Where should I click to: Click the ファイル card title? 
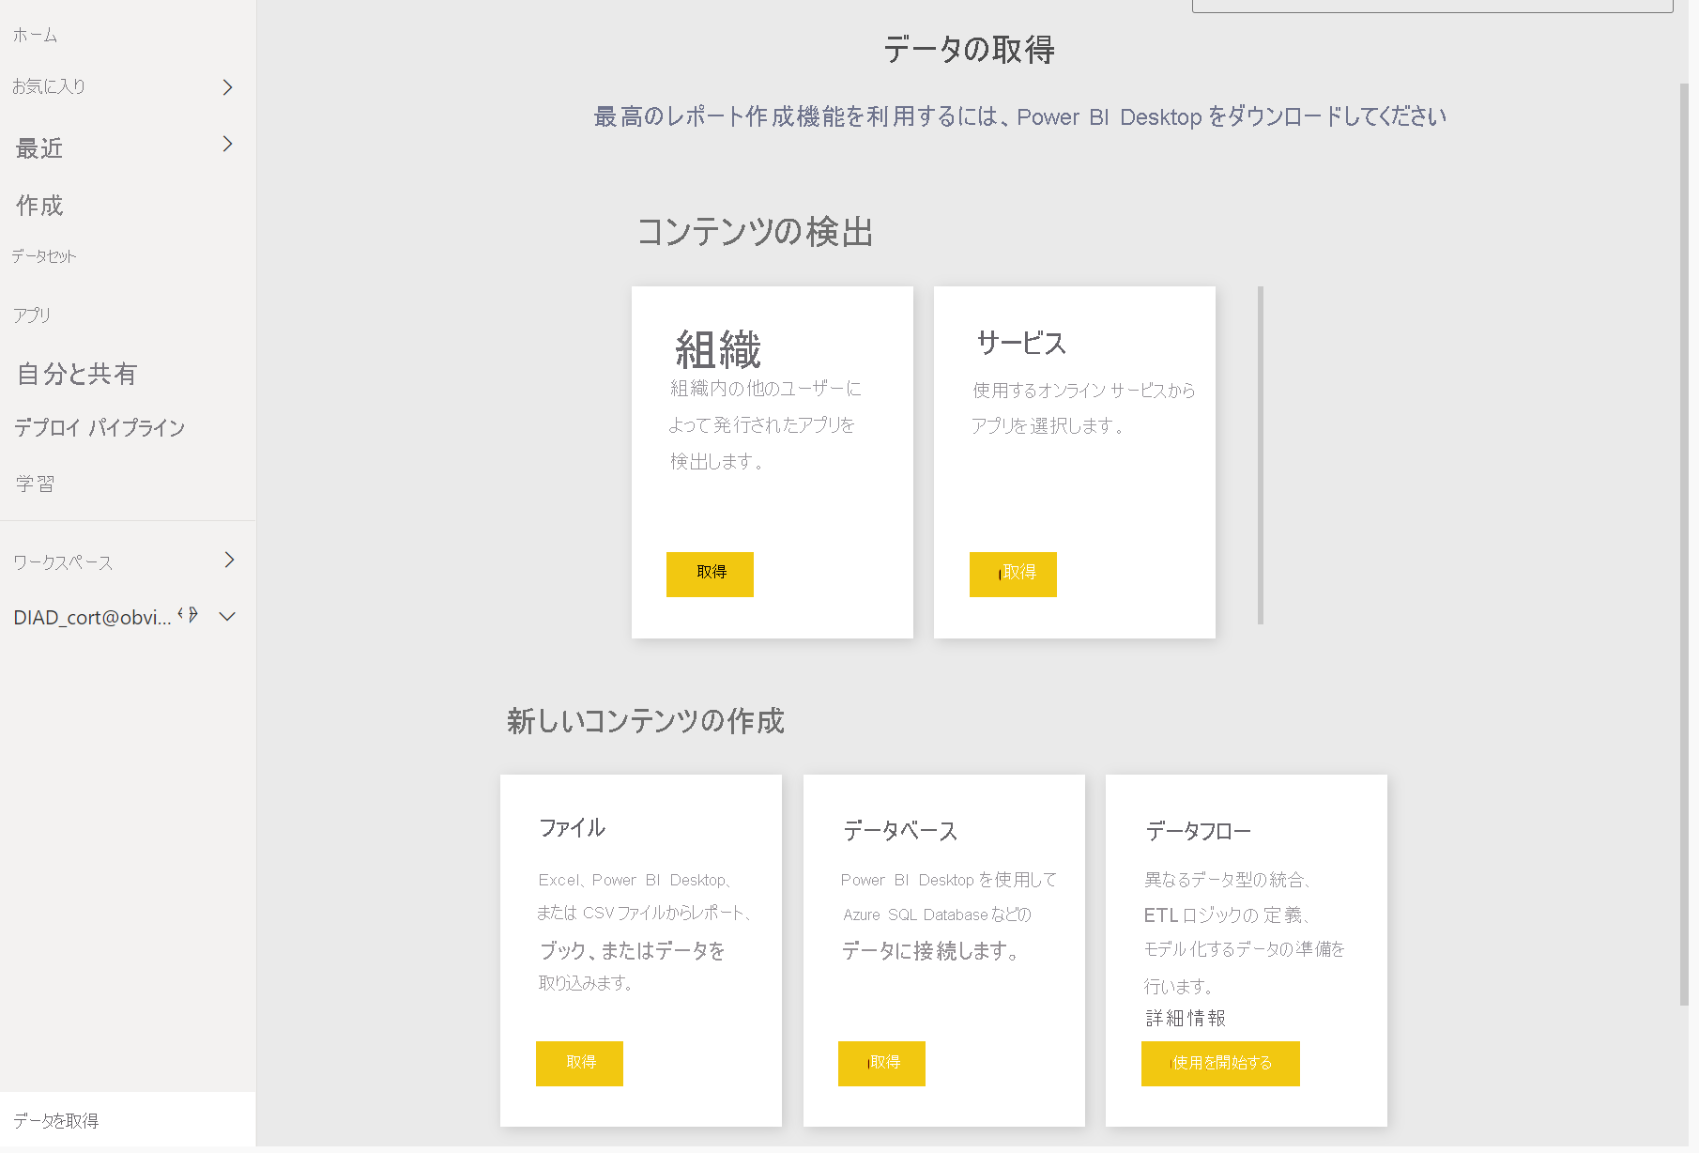pos(572,827)
